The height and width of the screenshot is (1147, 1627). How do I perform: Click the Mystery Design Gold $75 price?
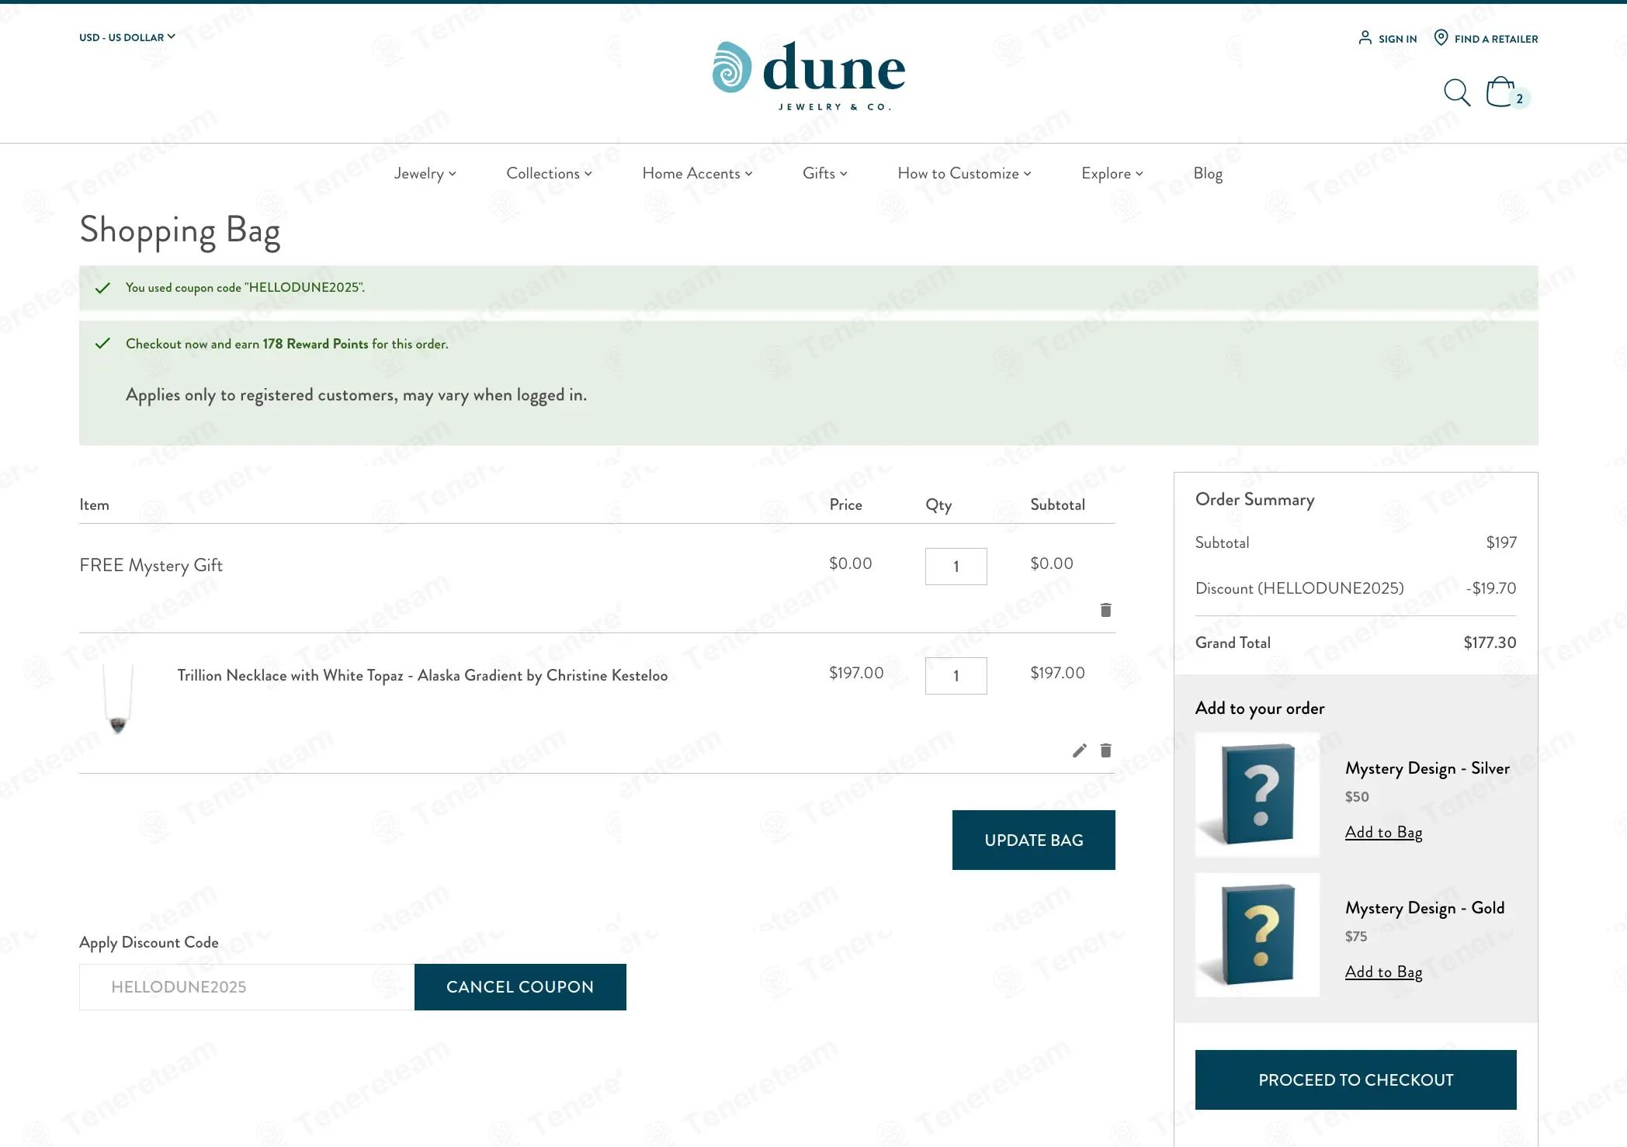point(1356,937)
